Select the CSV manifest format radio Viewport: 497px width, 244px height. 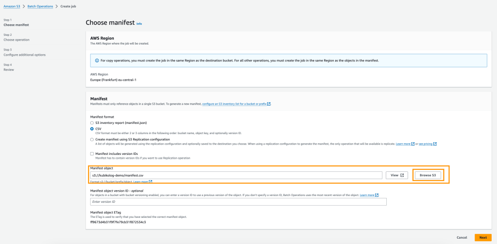(x=92, y=129)
